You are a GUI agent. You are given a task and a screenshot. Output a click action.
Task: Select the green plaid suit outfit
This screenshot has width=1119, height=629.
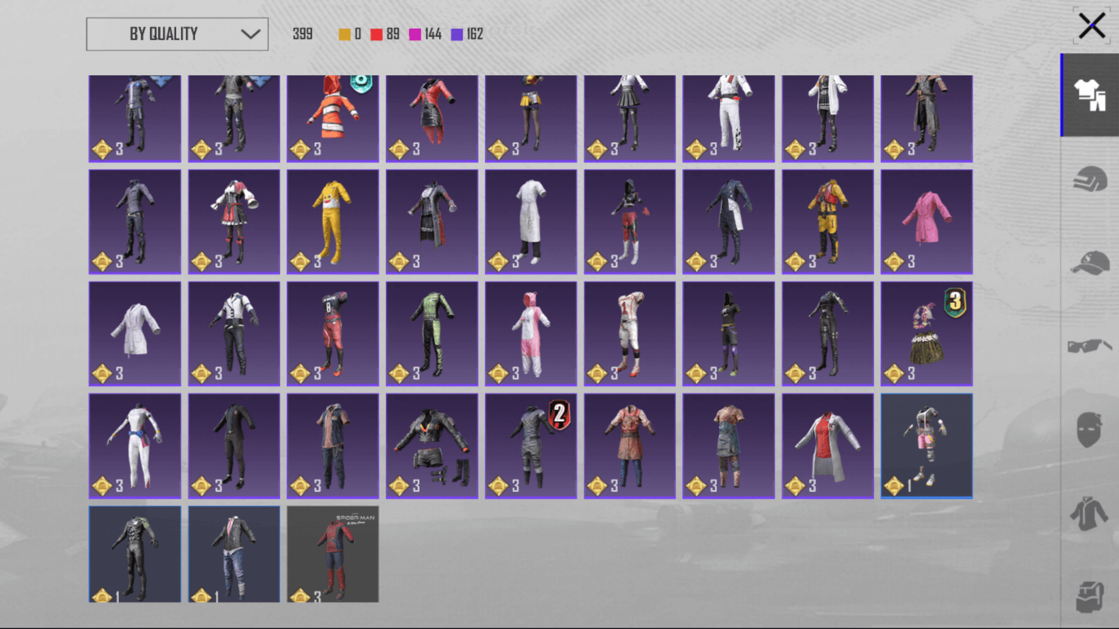(x=432, y=334)
